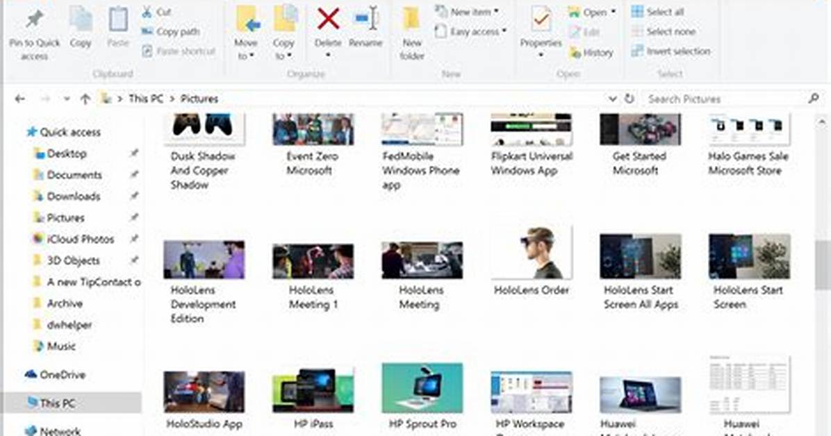Focus the Search Pictures field

[x=733, y=99]
